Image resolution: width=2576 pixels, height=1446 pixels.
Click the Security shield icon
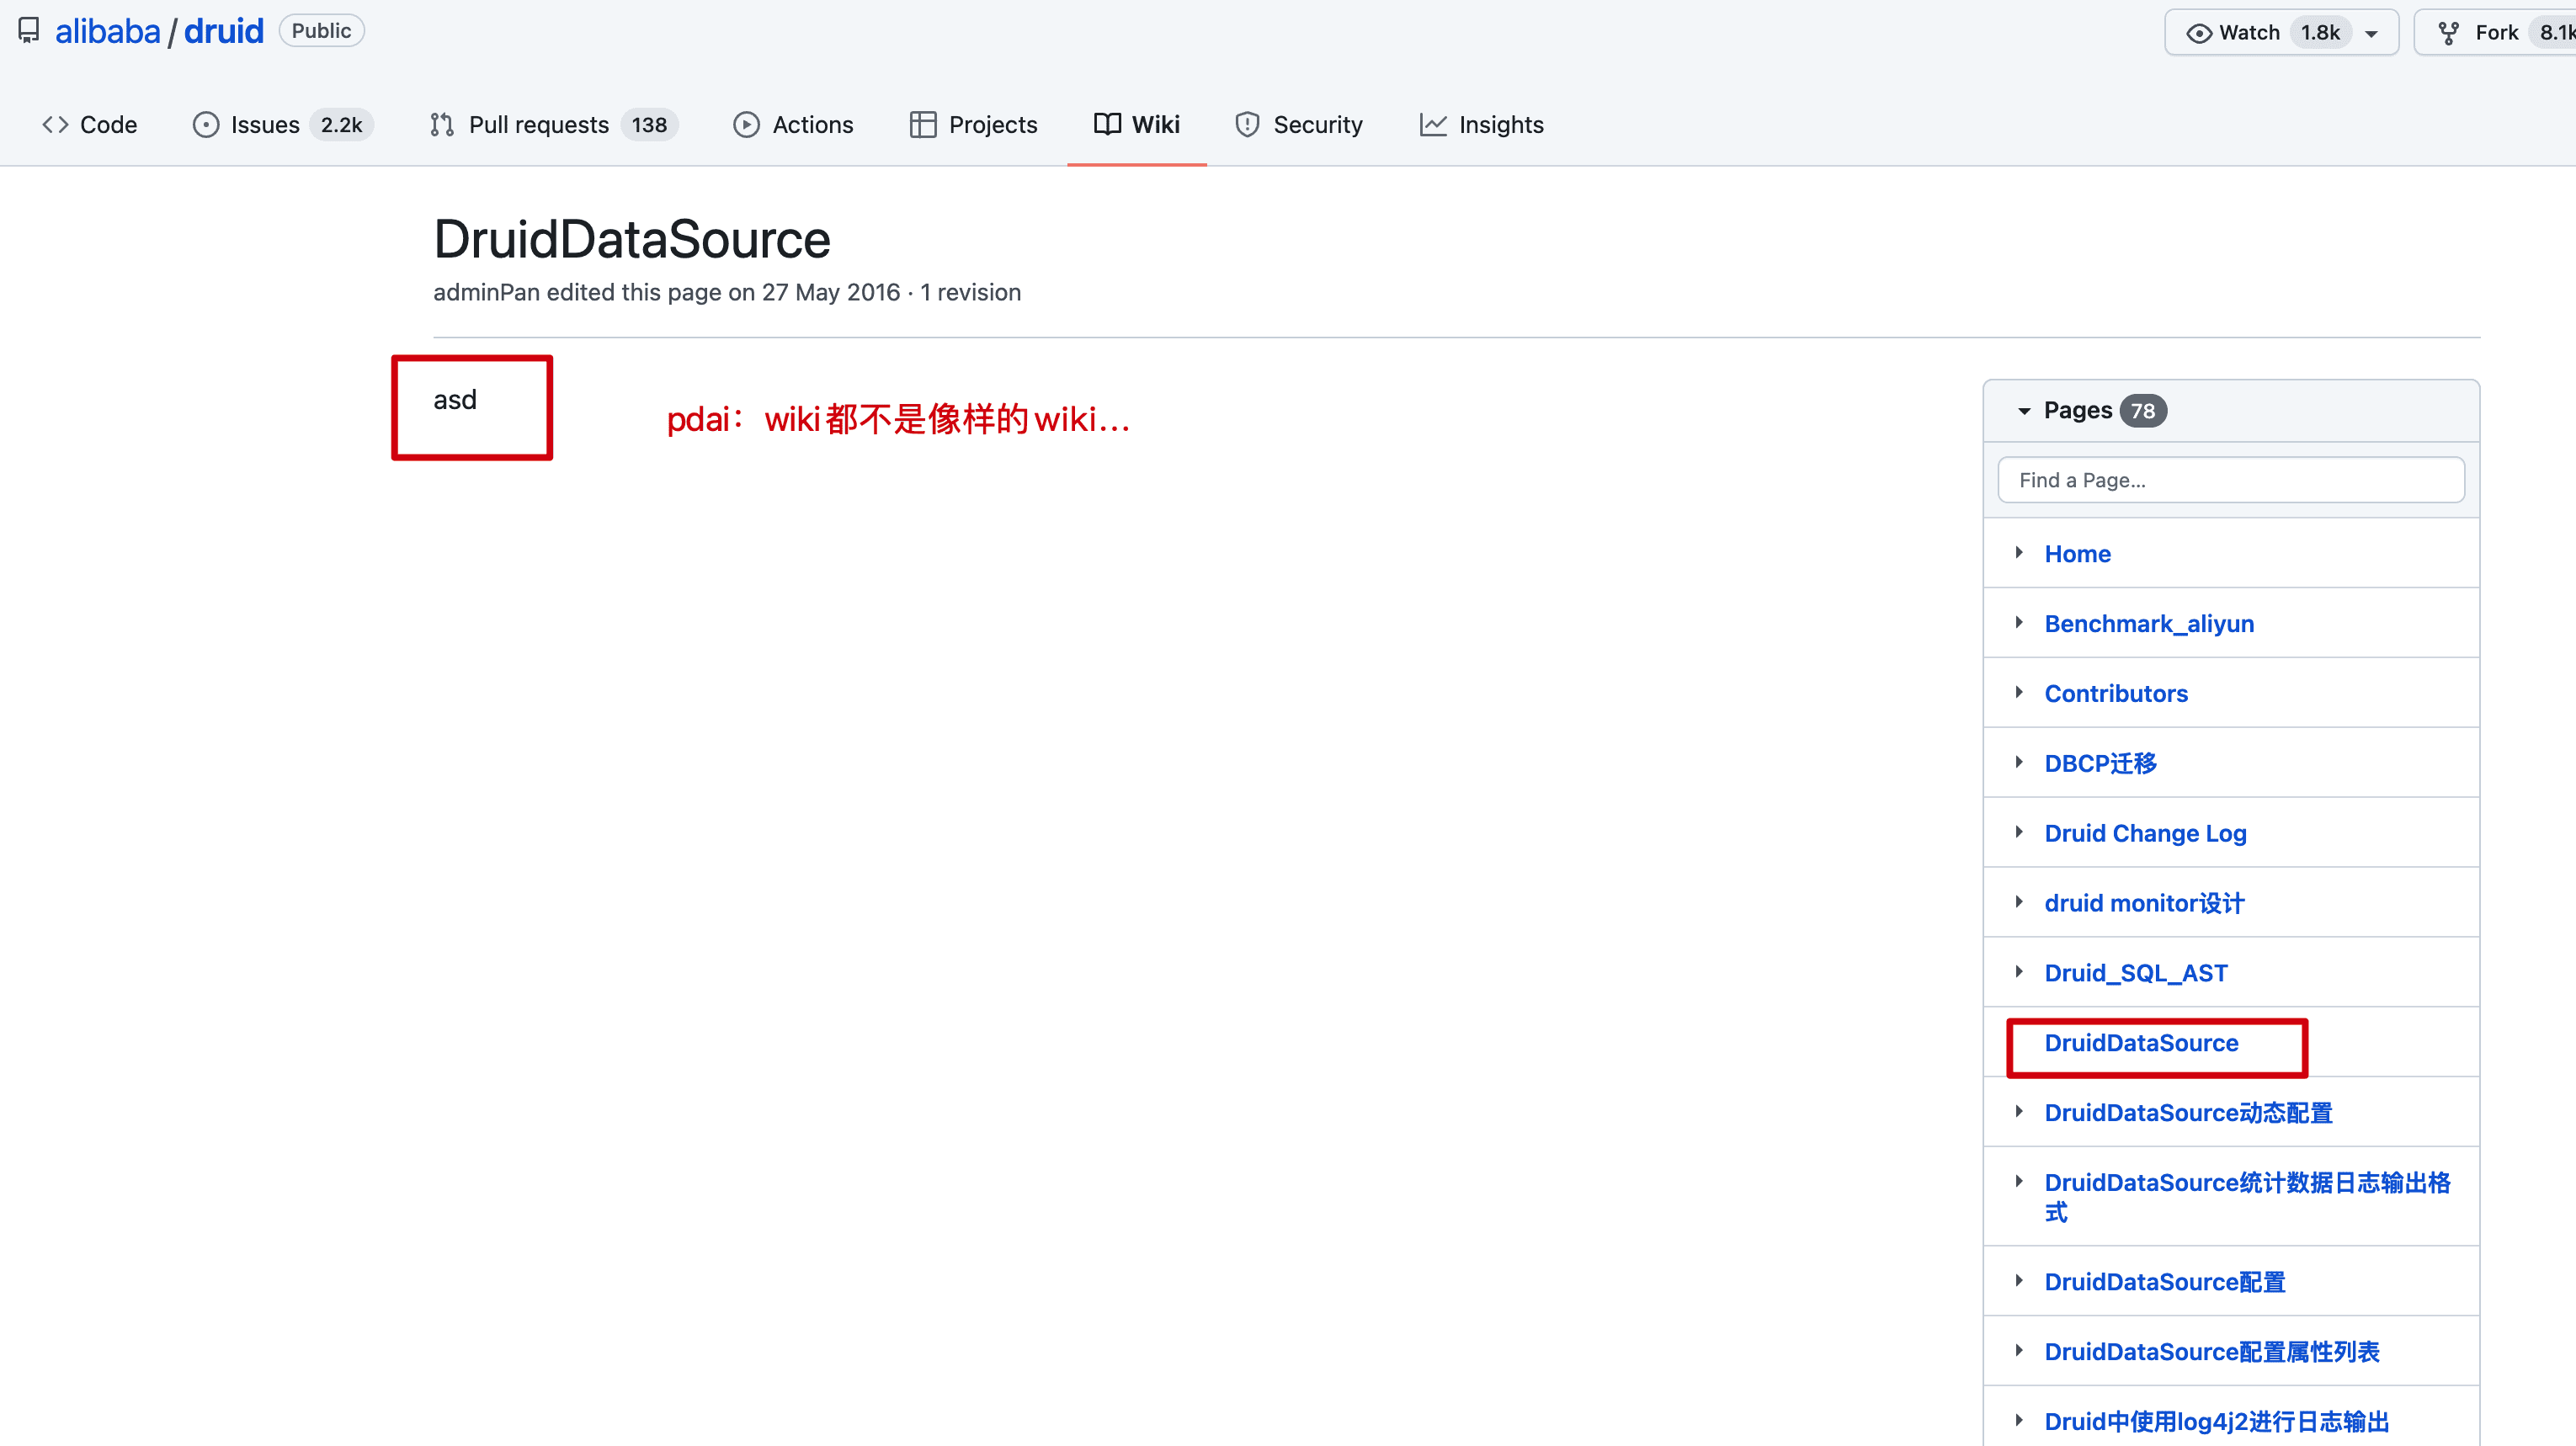pyautogui.click(x=1247, y=125)
